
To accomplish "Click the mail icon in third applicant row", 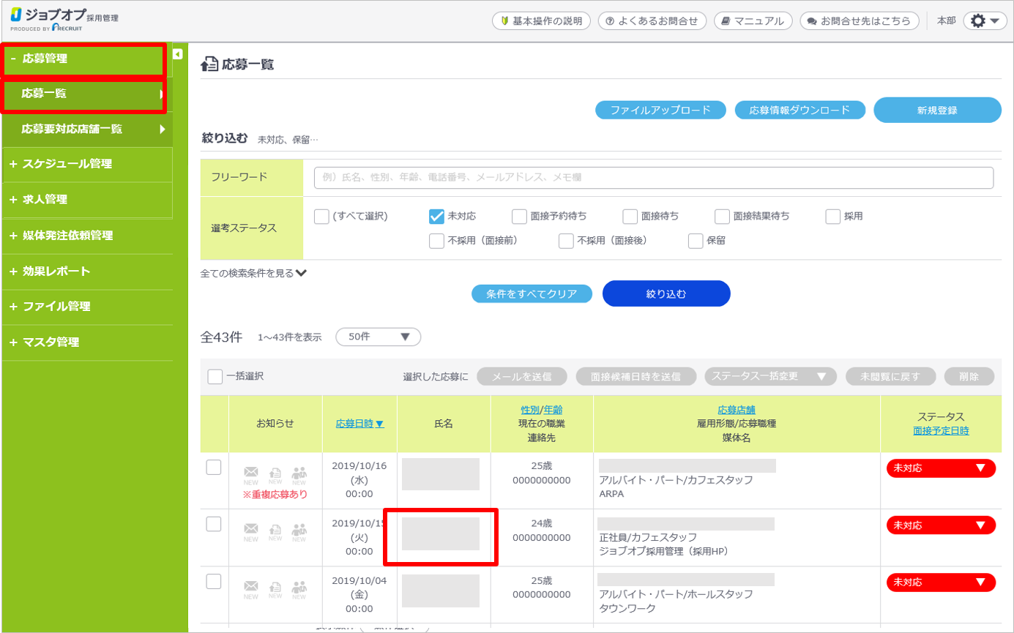I will coord(250,587).
